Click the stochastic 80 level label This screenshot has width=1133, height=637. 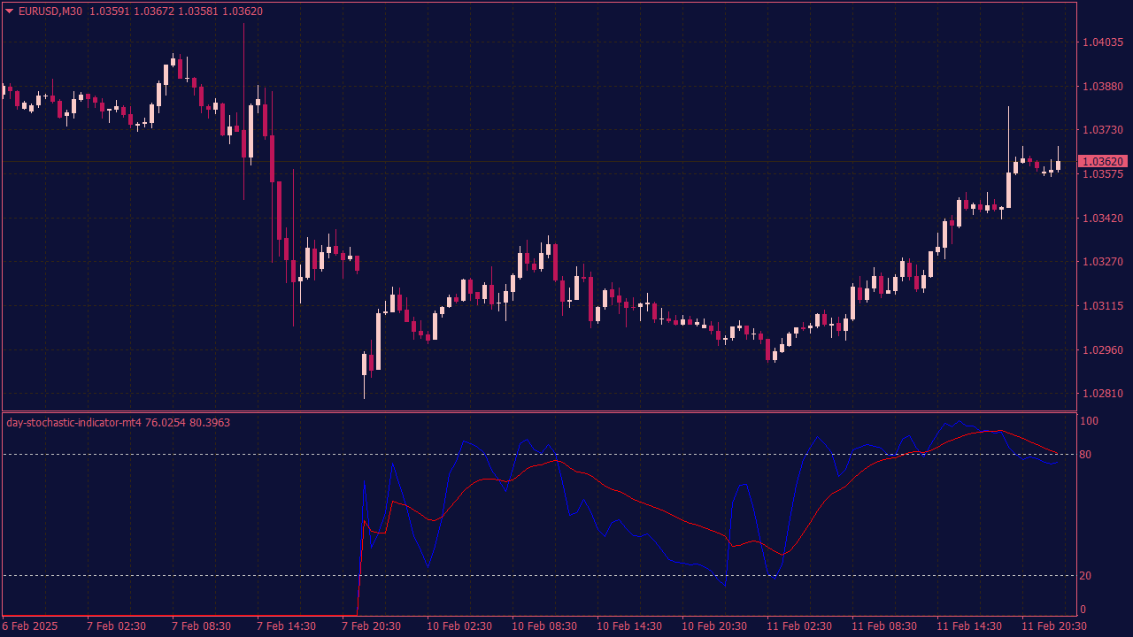point(1086,455)
